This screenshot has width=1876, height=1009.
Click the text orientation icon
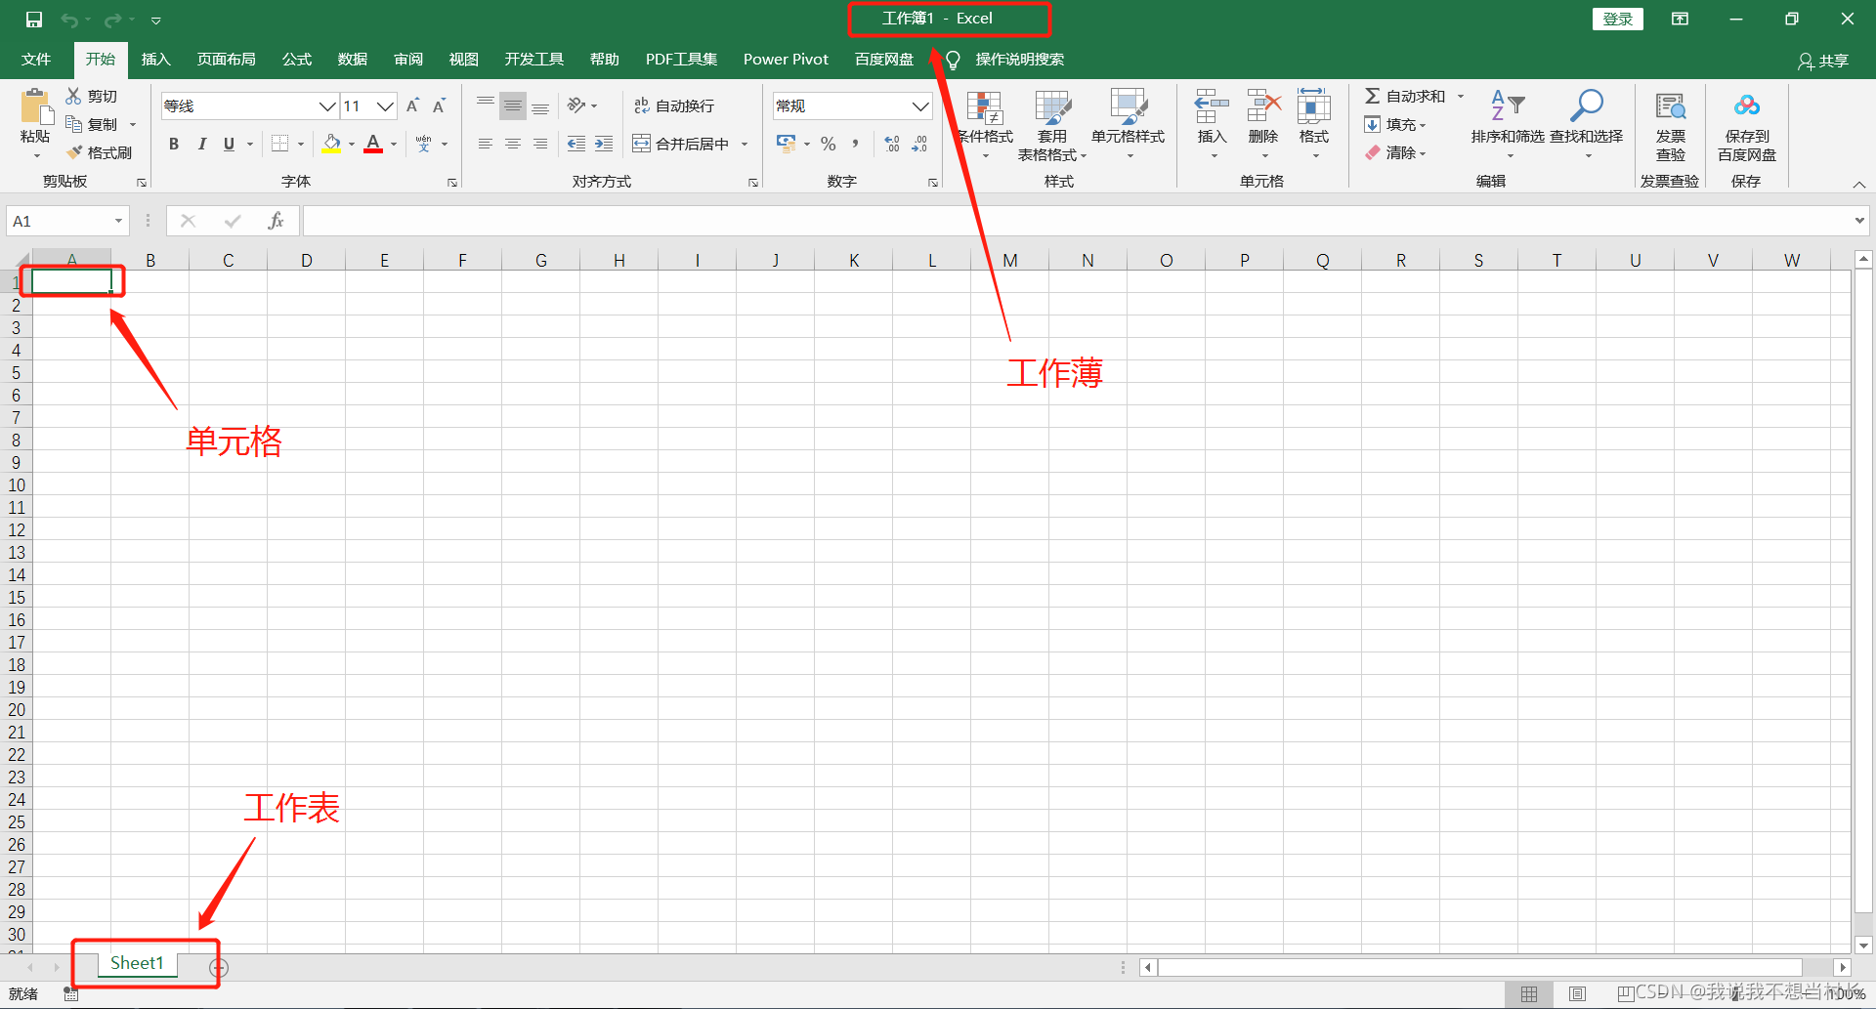(576, 105)
